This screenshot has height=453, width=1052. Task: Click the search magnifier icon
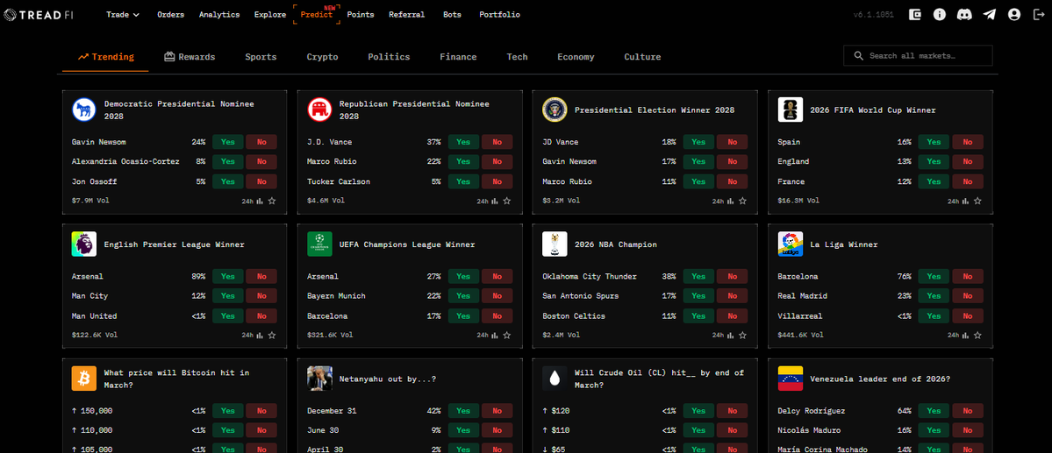859,55
